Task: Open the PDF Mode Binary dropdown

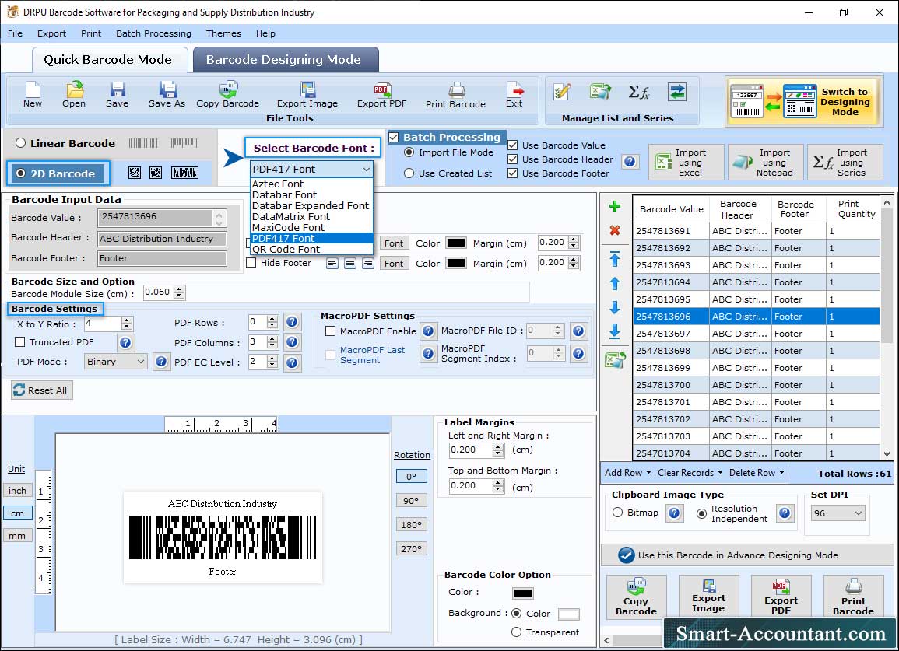Action: point(115,362)
